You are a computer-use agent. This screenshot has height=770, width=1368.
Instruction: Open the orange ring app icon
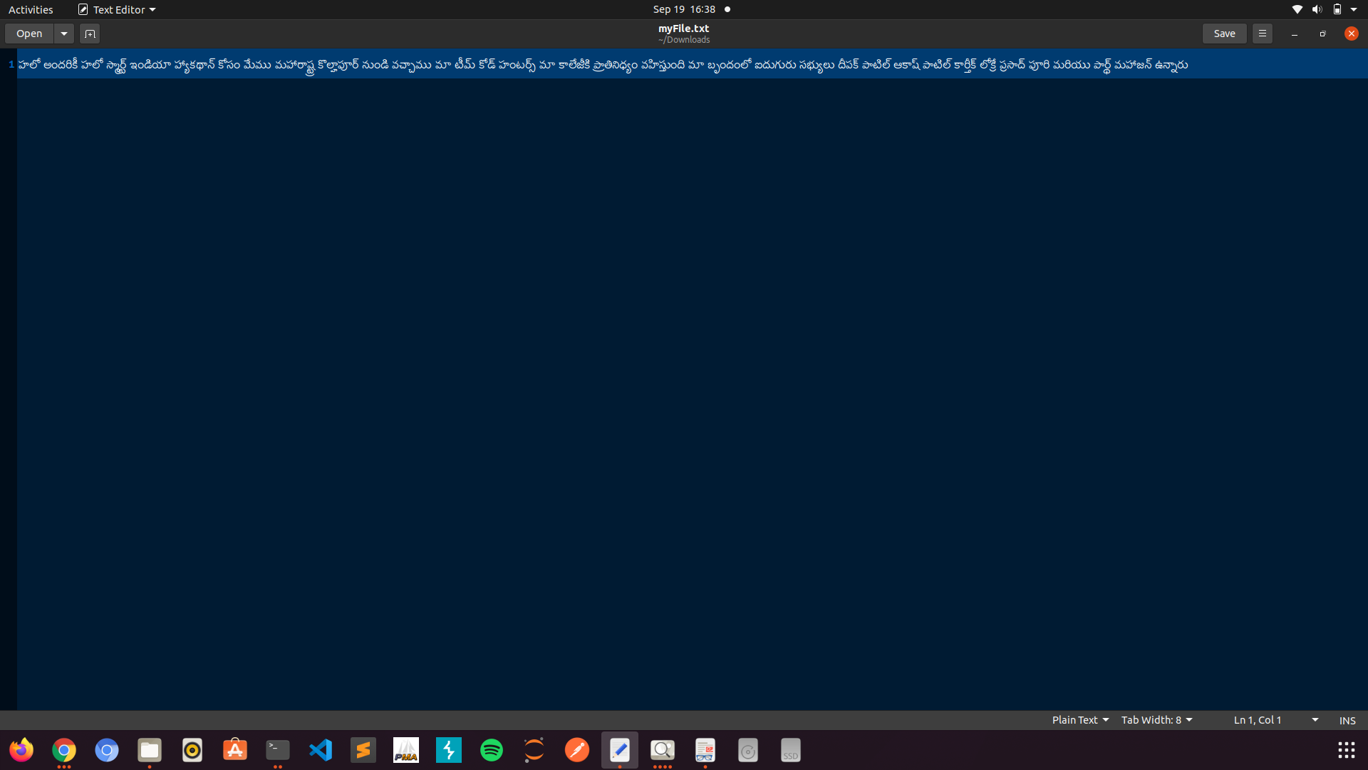(534, 750)
